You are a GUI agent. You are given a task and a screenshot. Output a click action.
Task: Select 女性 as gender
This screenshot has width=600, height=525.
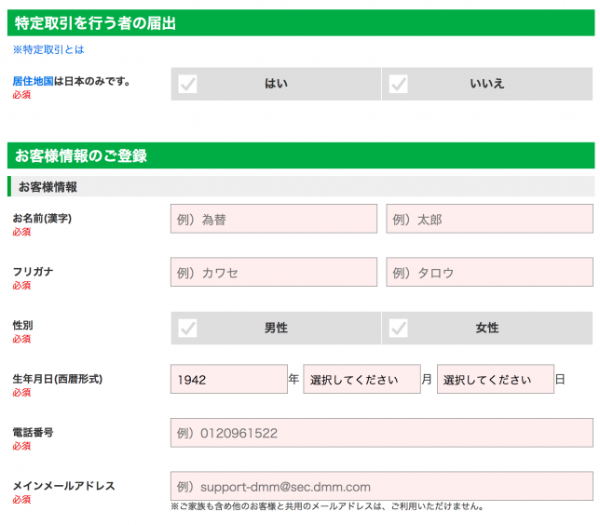(487, 328)
